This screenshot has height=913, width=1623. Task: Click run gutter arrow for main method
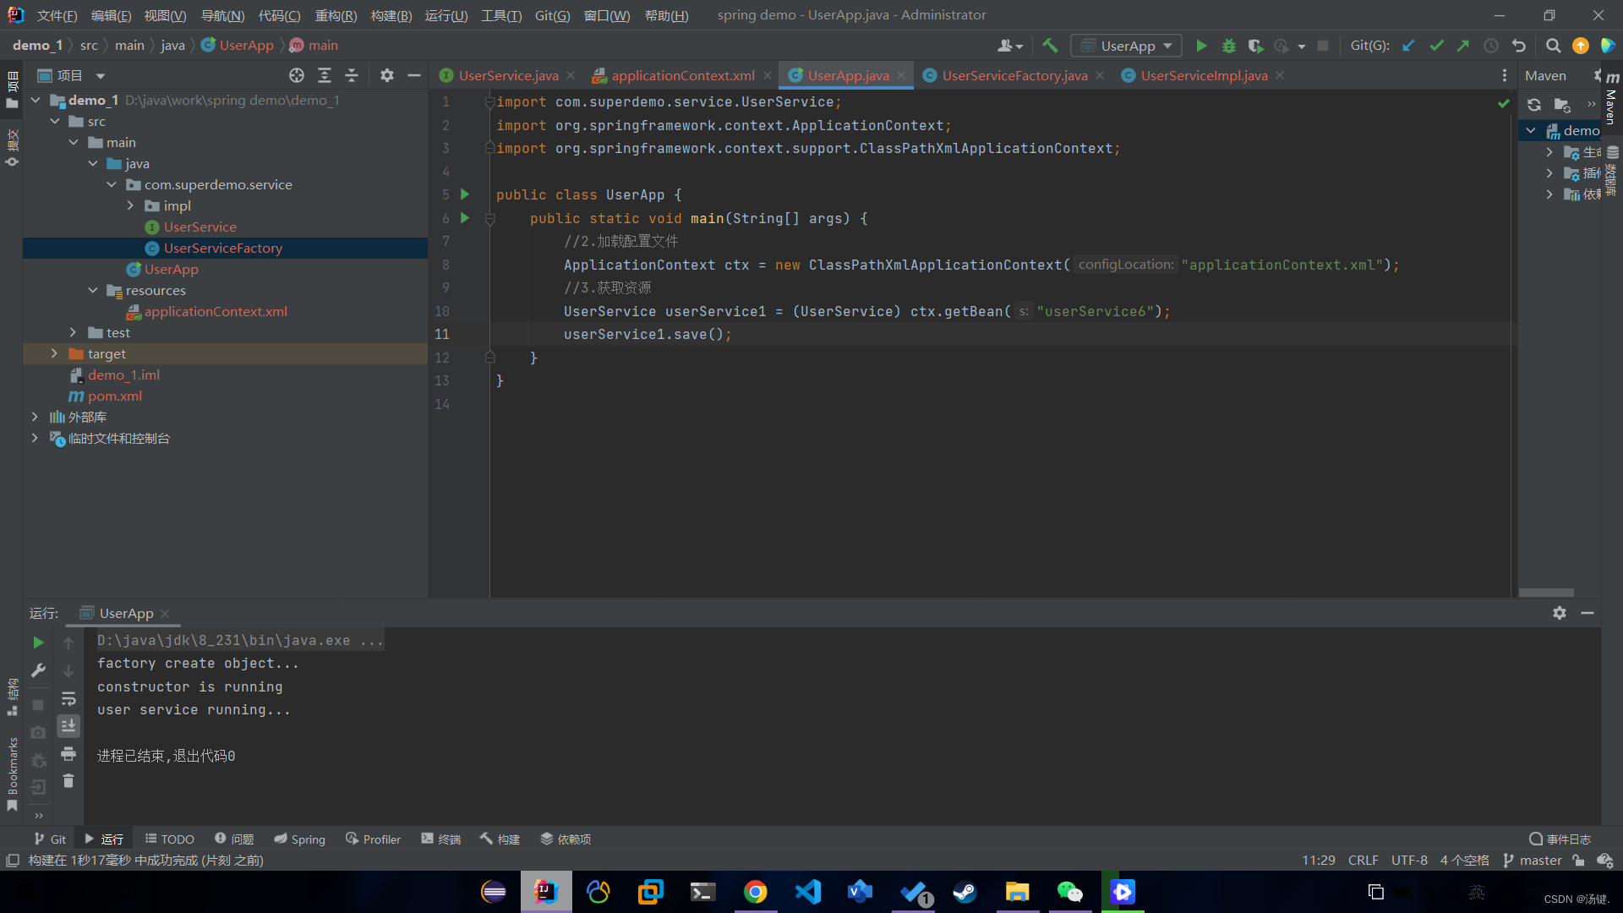click(465, 218)
